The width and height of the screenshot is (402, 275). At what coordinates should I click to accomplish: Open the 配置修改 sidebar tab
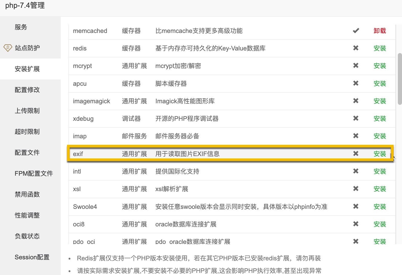pos(30,90)
